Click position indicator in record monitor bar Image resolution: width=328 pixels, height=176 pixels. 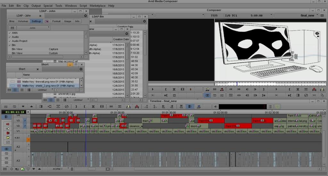237,84
